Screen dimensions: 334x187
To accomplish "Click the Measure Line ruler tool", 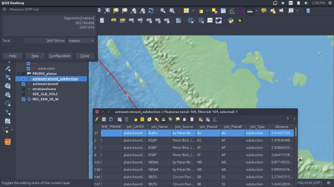I will click(250, 11).
